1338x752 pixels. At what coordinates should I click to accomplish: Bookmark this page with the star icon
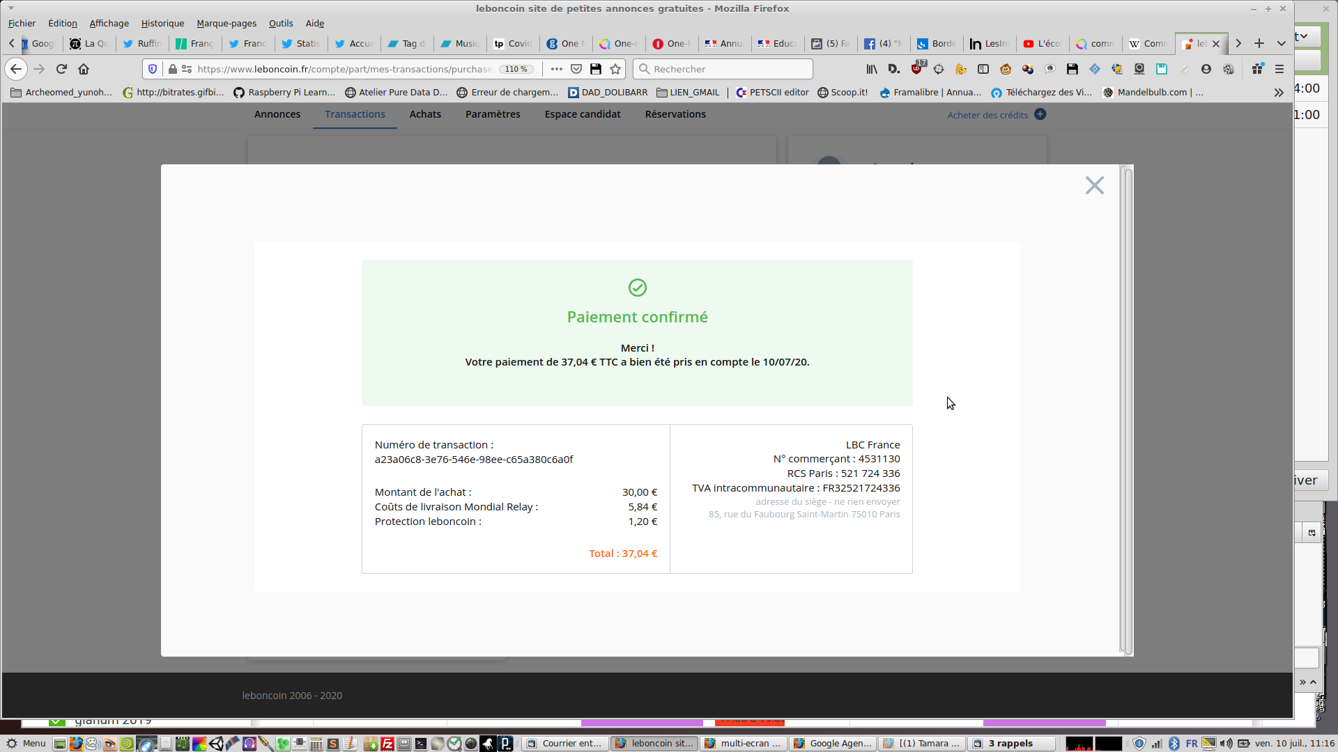[615, 69]
